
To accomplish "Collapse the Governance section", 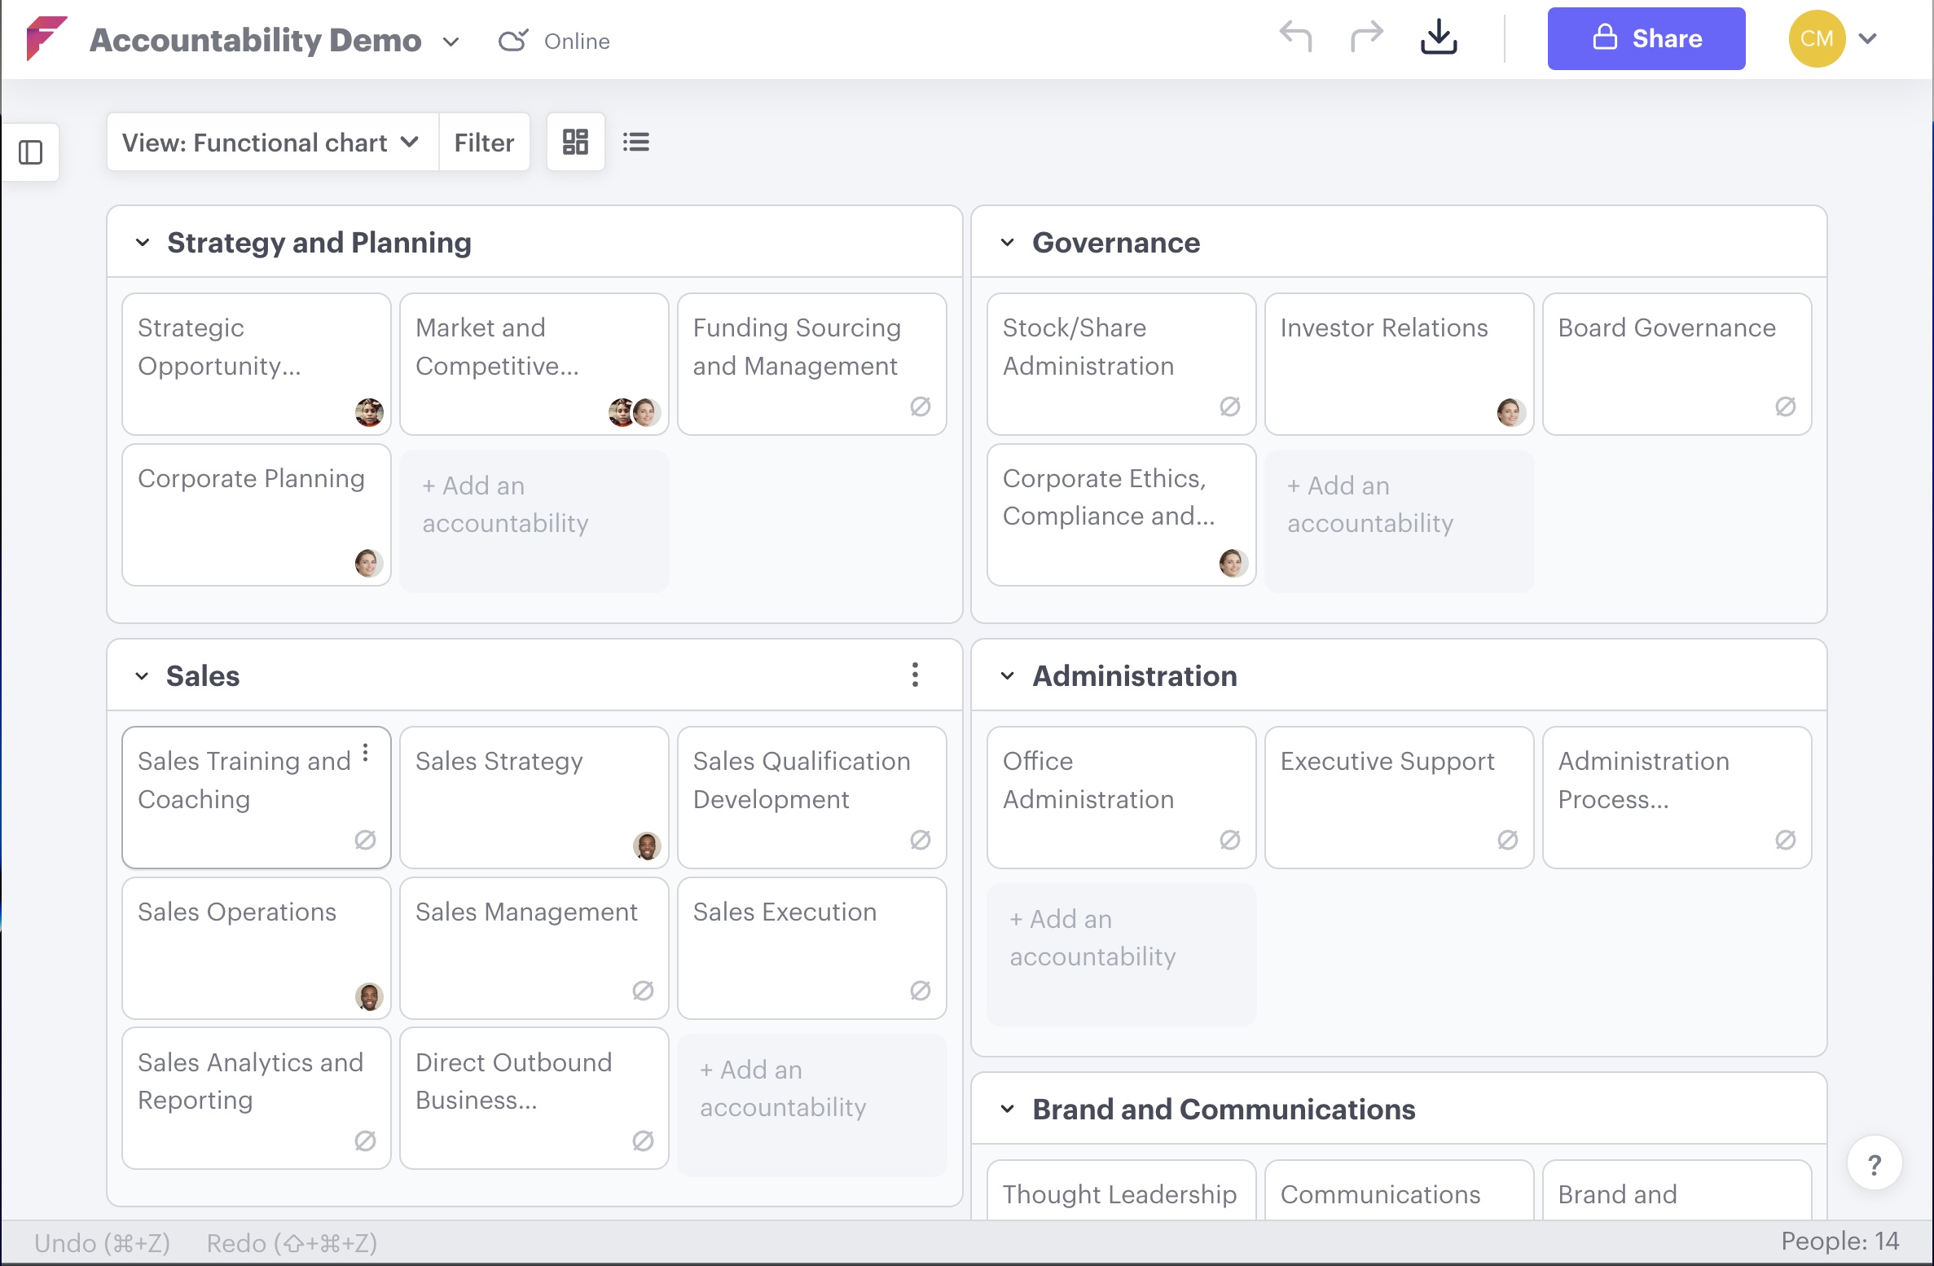I will click(x=1008, y=243).
